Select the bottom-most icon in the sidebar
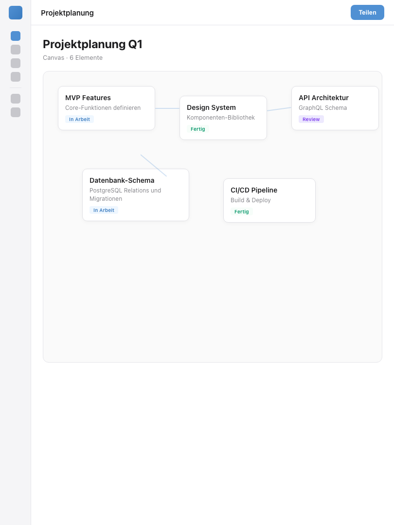 (x=15, y=112)
